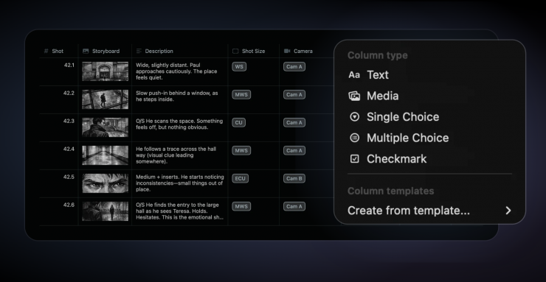The image size is (546, 282).
Task: Select shot number 42.2 cell
Action: [59, 99]
